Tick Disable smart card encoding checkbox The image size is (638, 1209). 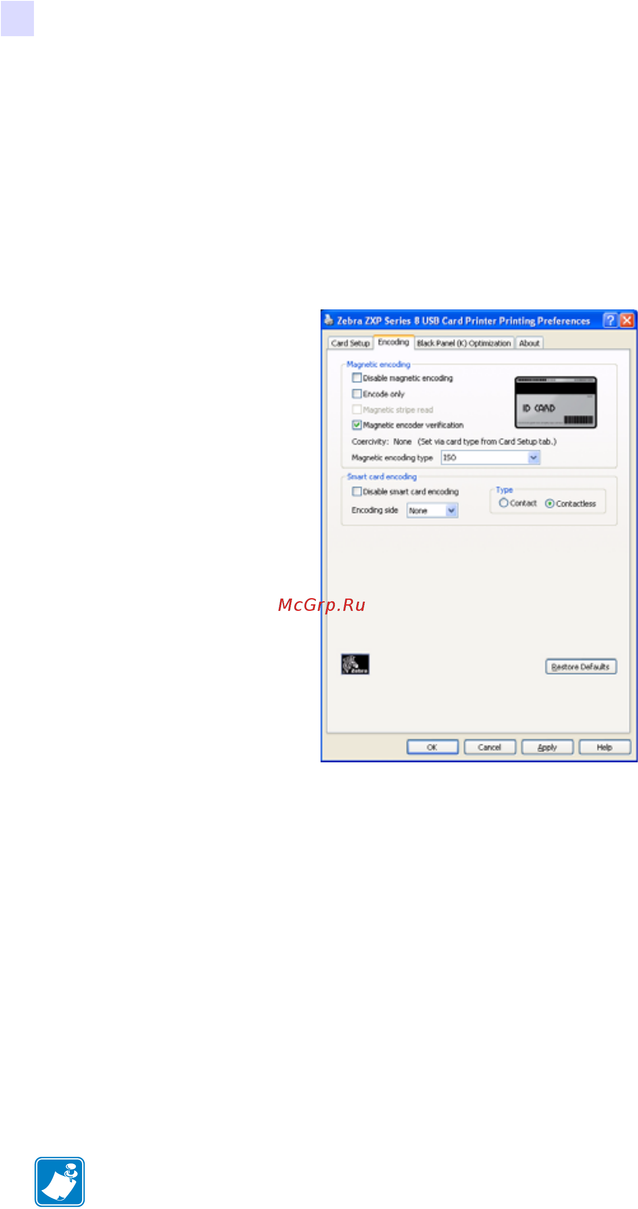pyautogui.click(x=357, y=491)
